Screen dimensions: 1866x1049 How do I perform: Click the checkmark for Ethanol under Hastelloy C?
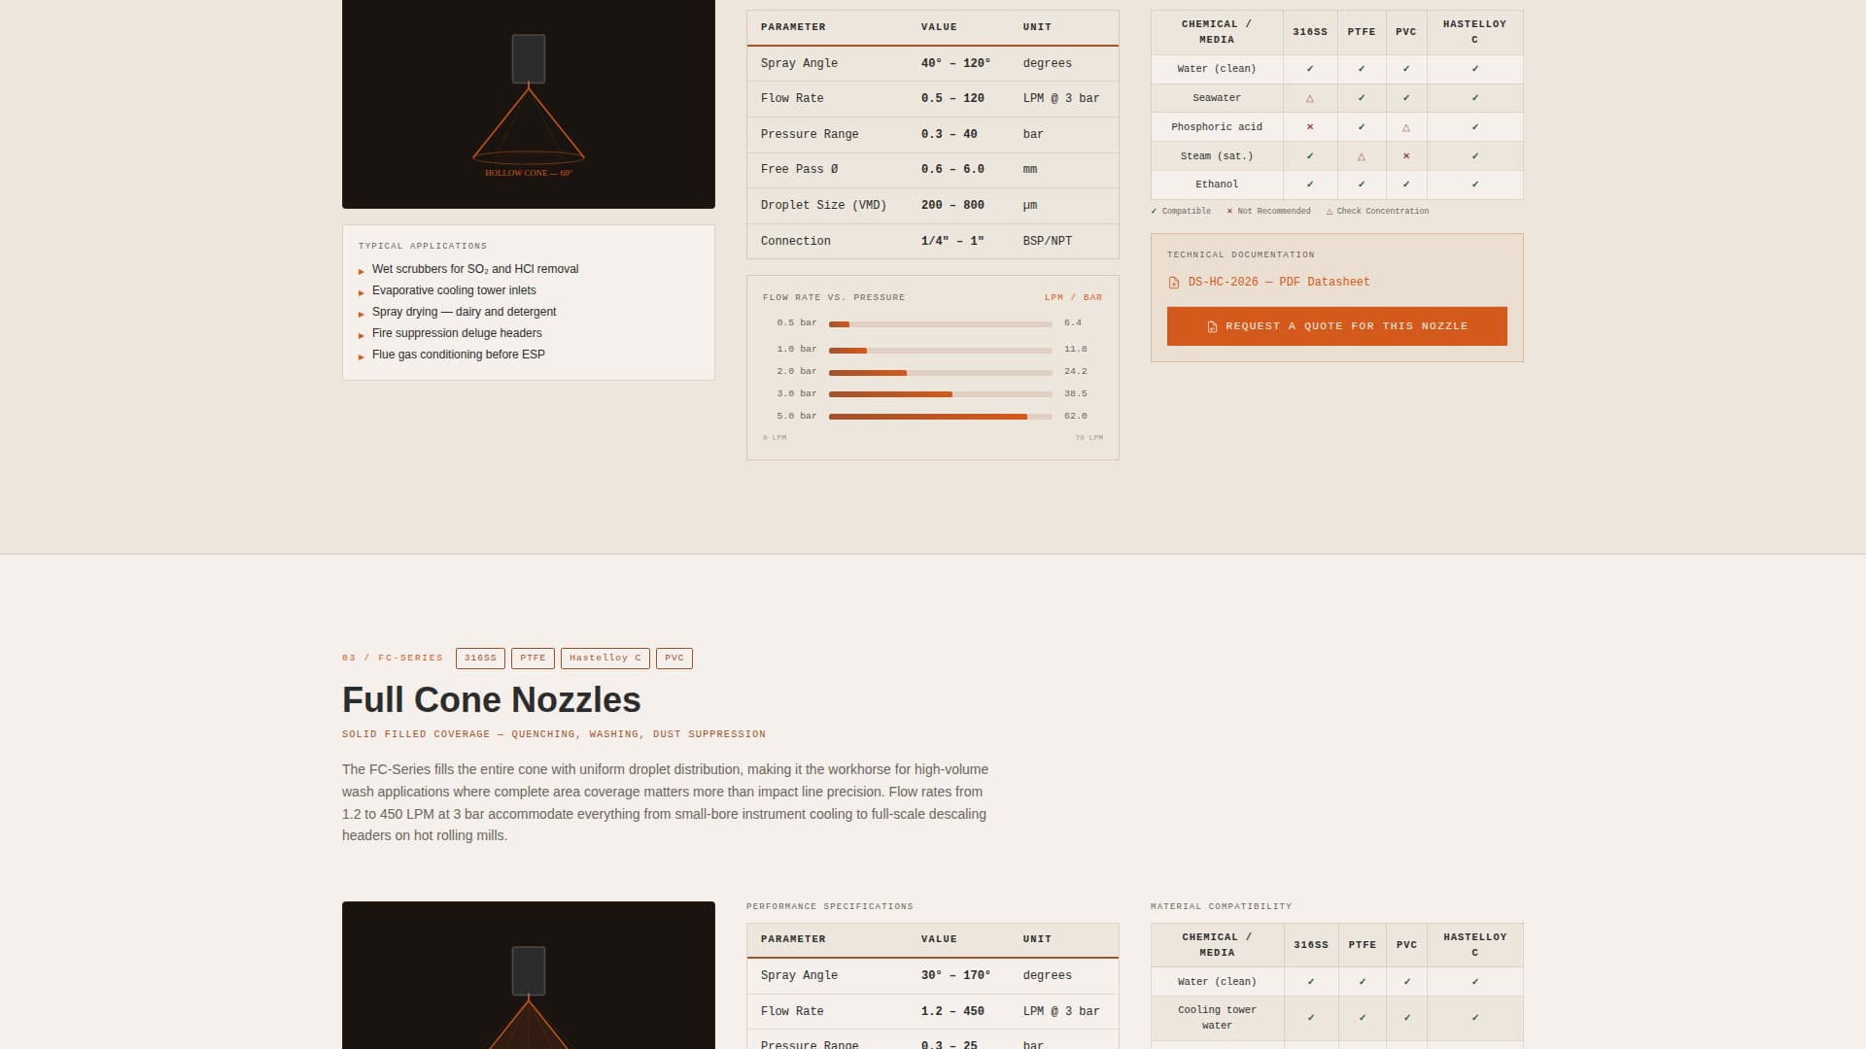tap(1475, 185)
